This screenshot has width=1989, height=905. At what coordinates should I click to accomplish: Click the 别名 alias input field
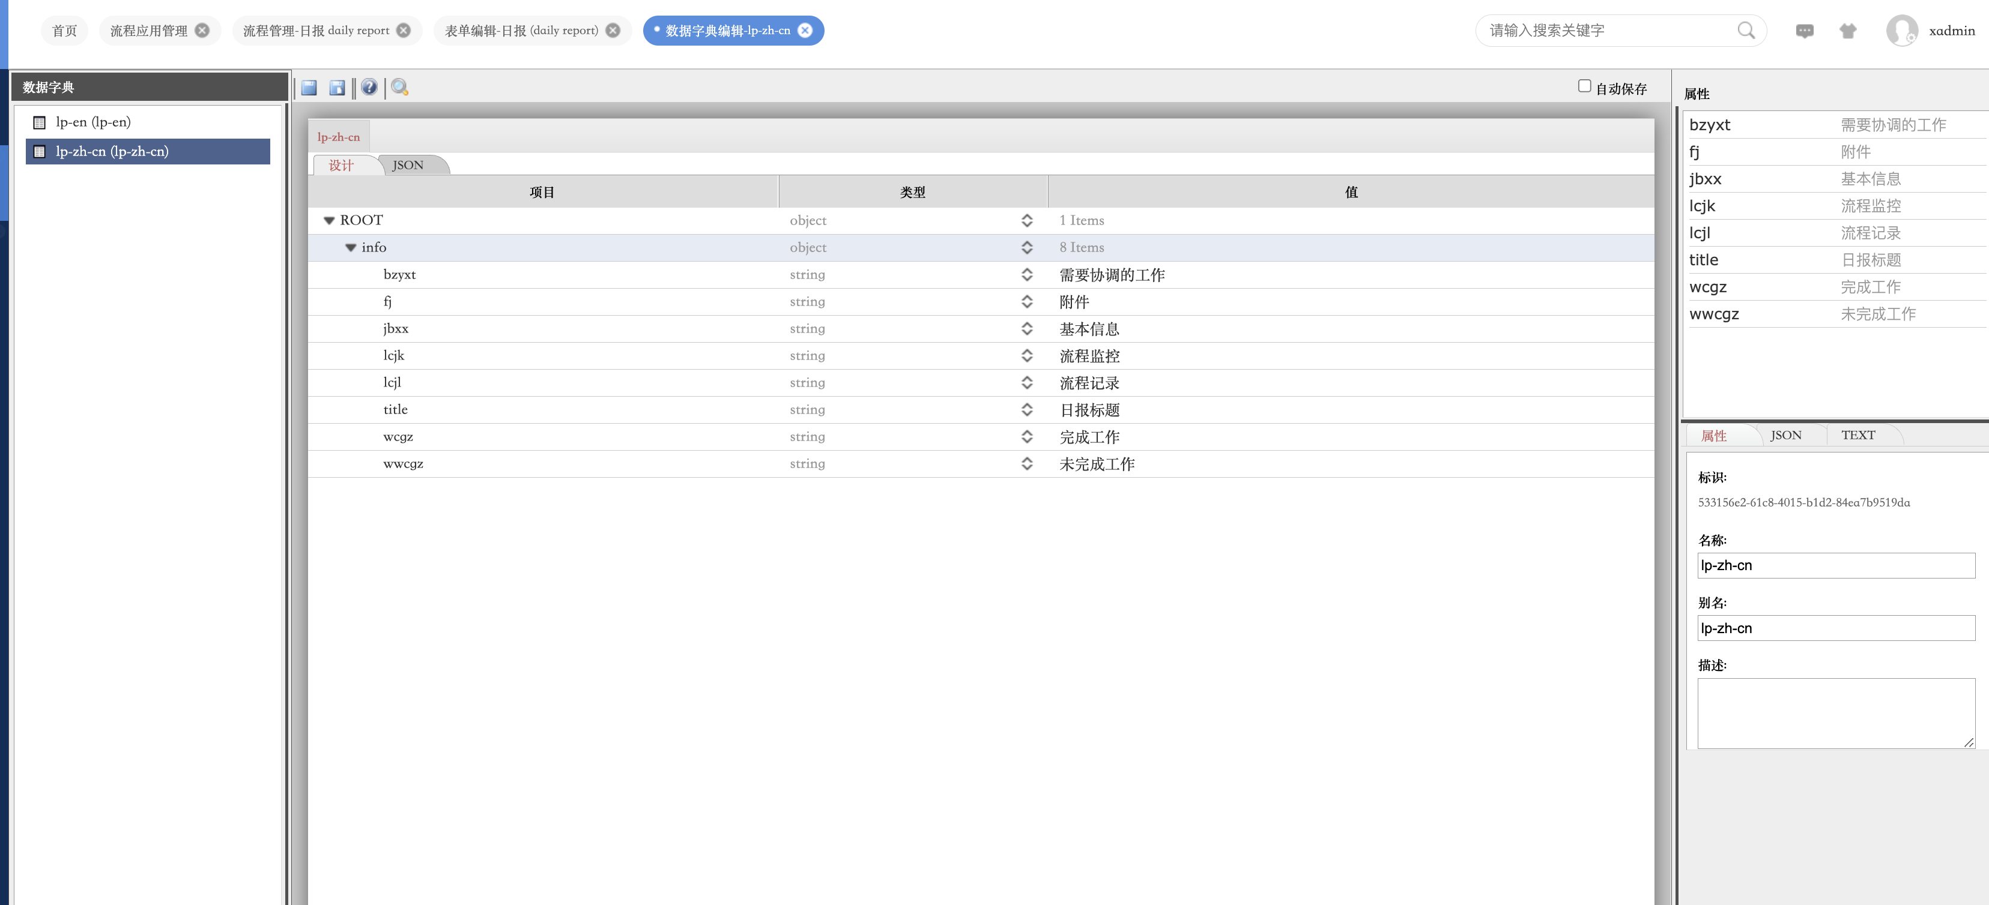[x=1835, y=628]
